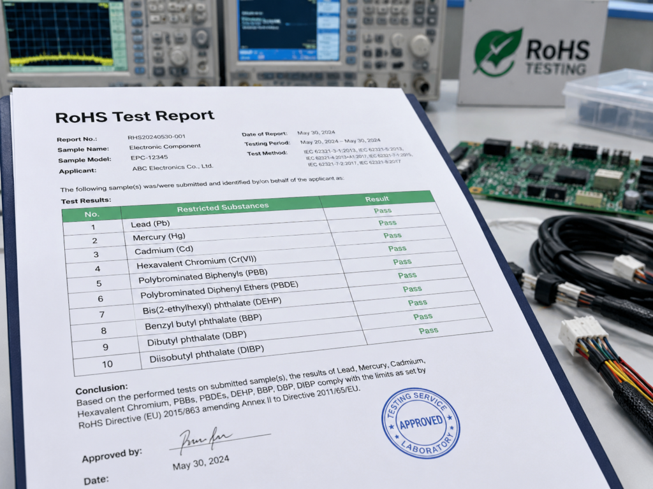
Task: Select report number RHS20240530-001
Action: tap(157, 136)
